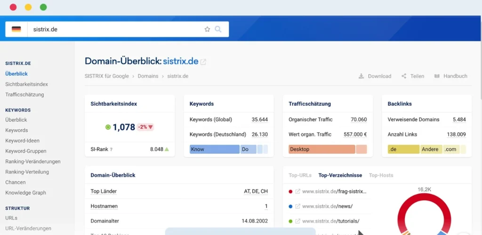Open Keyword-Gruppen sidebar item
The height and width of the screenshot is (235, 482).
[x=26, y=151]
